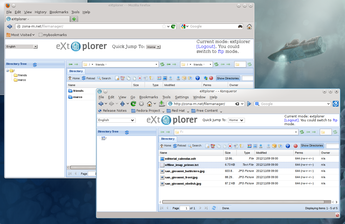The width and height of the screenshot is (345, 224).
Task: Click the green plus new tab button in Firefox
Action: tap(74, 19)
